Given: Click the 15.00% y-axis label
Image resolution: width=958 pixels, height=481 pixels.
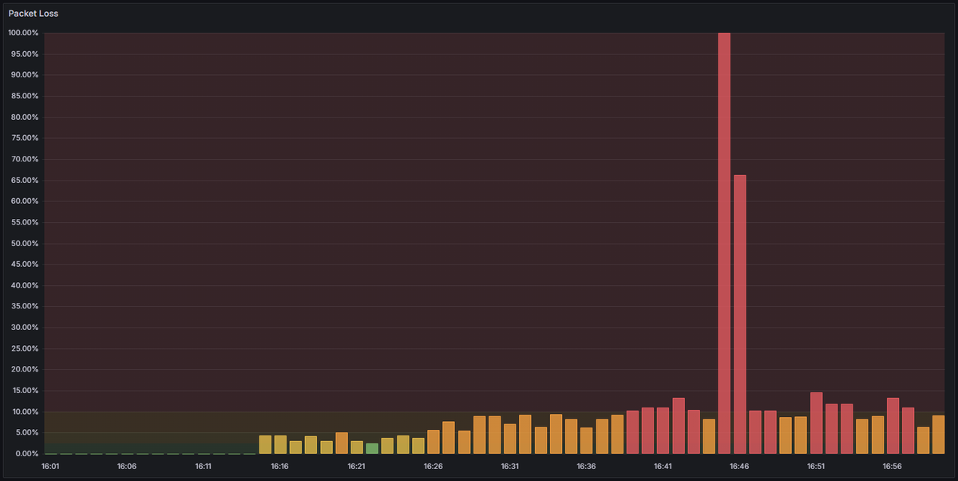Looking at the screenshot, I should (25, 391).
